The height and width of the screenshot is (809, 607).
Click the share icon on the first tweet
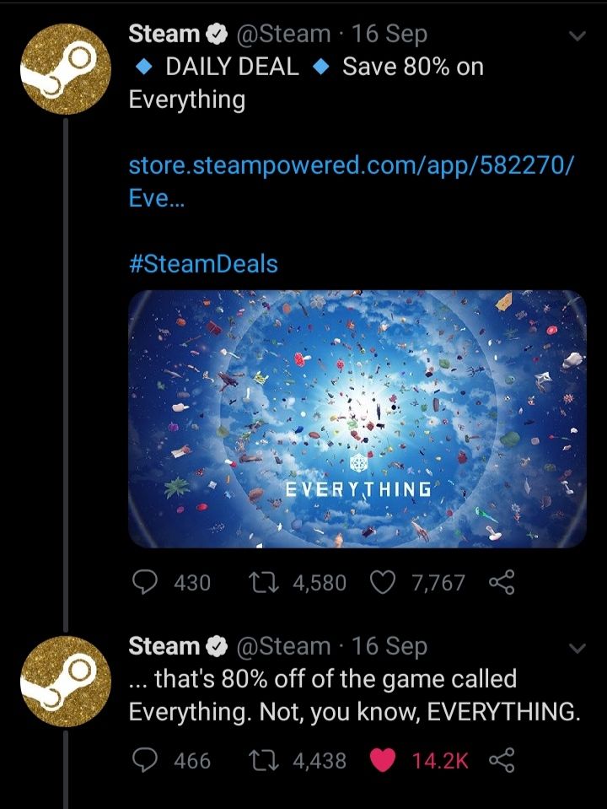502,582
